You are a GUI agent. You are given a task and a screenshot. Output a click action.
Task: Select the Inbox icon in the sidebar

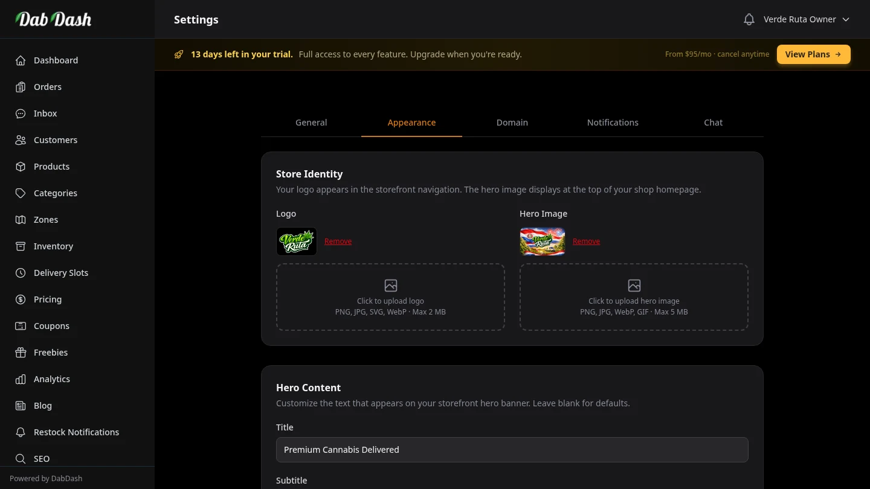[20, 113]
